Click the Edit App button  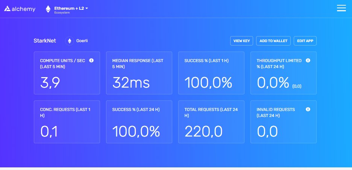point(305,41)
